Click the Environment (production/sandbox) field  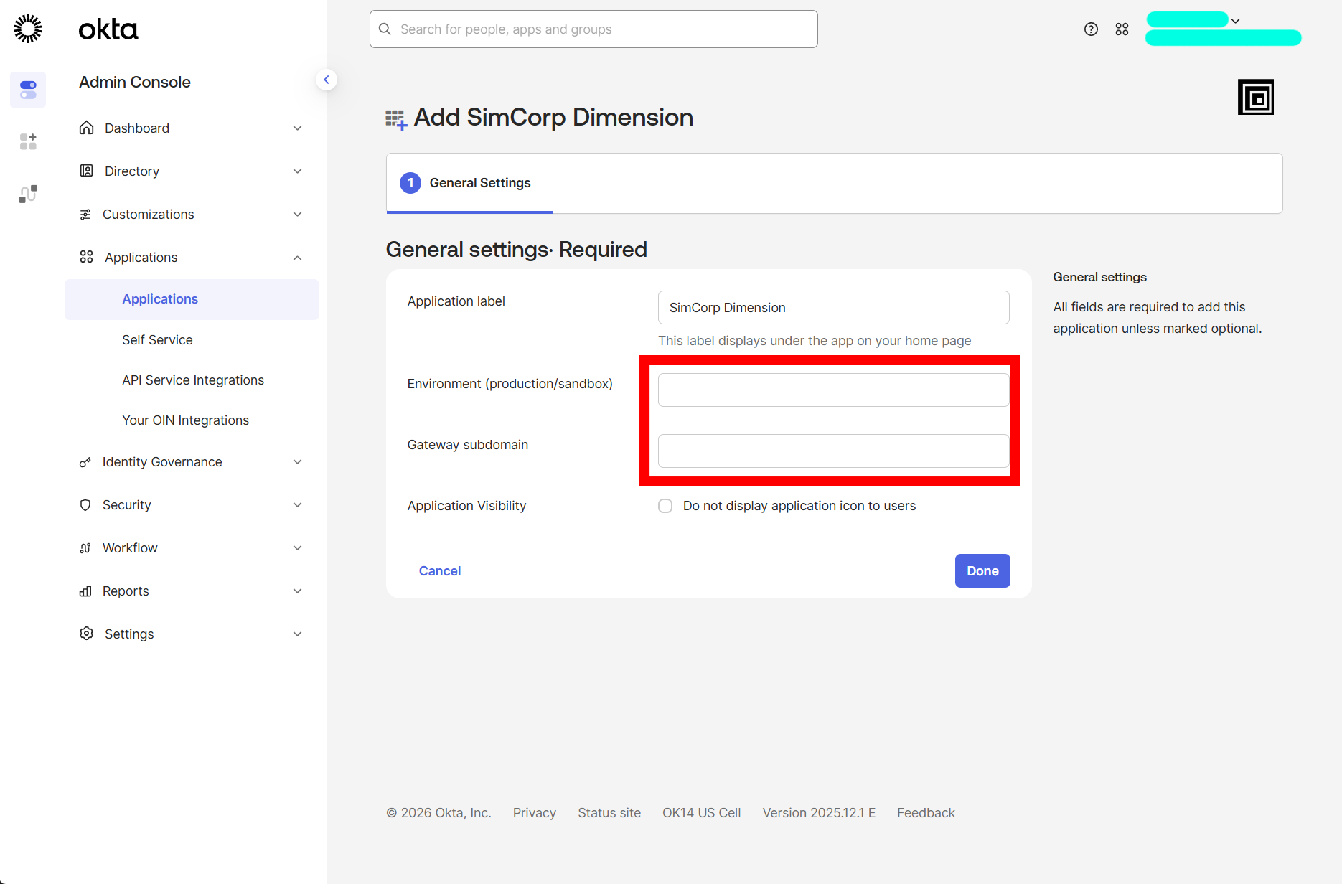[833, 390]
